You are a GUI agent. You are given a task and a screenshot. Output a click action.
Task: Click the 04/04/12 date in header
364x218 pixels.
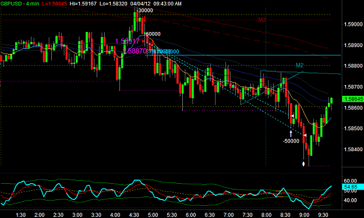click(x=140, y=3)
